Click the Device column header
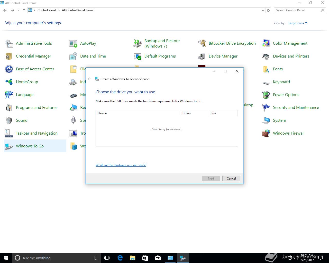Viewport: 329px width, 263px height. [x=138, y=113]
